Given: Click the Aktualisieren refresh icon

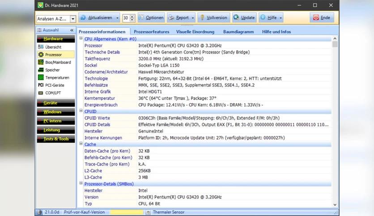Looking at the screenshot, I should [83, 17].
